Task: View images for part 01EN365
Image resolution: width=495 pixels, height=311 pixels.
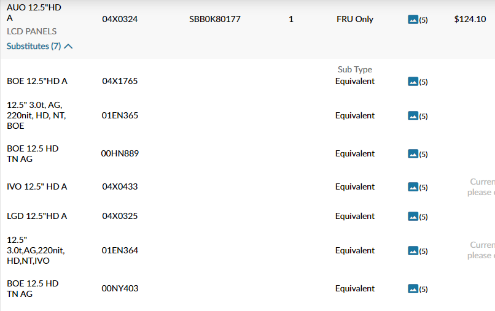Action: pos(413,116)
